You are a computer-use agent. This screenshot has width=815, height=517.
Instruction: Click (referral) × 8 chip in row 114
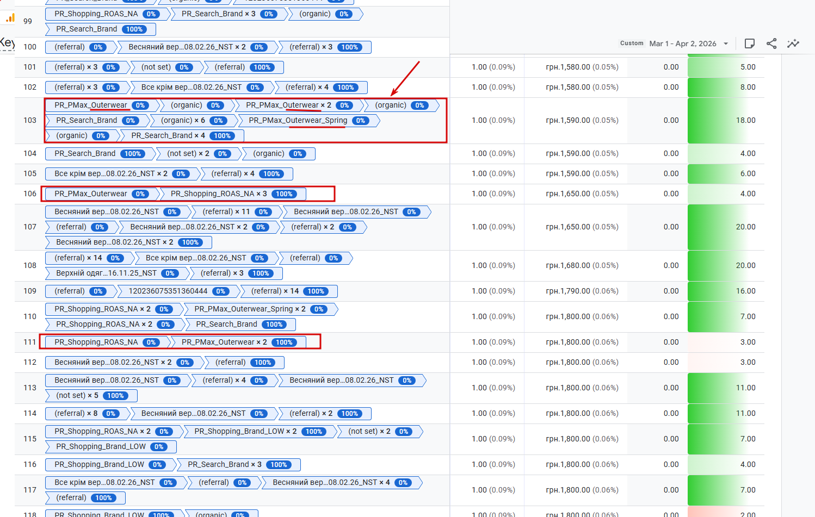pos(88,414)
